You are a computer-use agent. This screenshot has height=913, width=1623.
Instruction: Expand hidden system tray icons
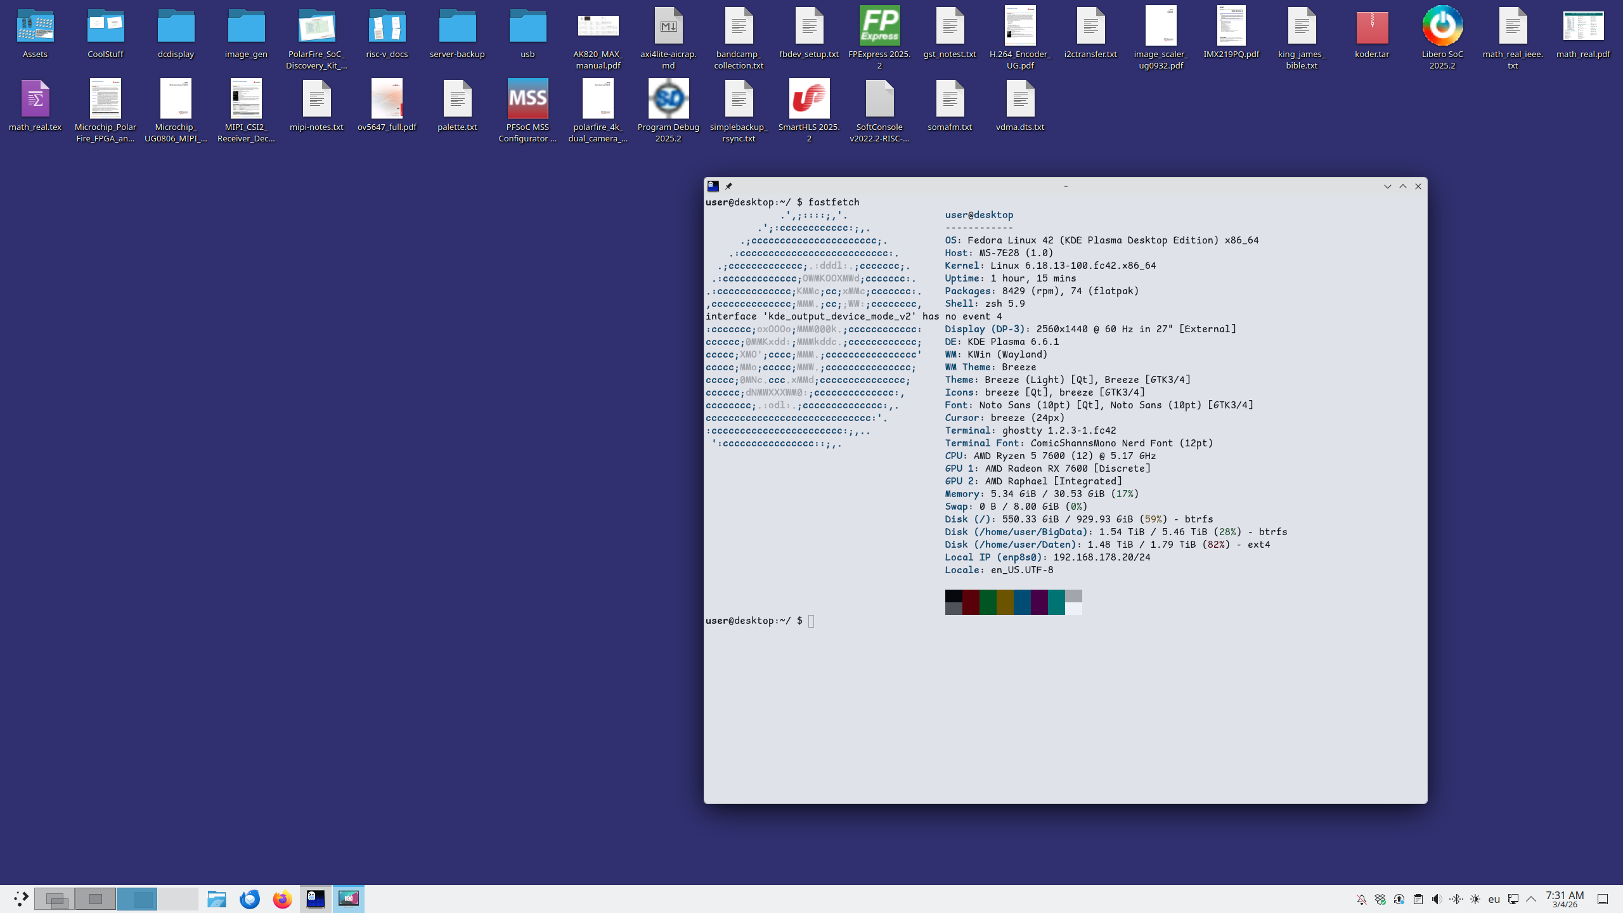click(1531, 899)
